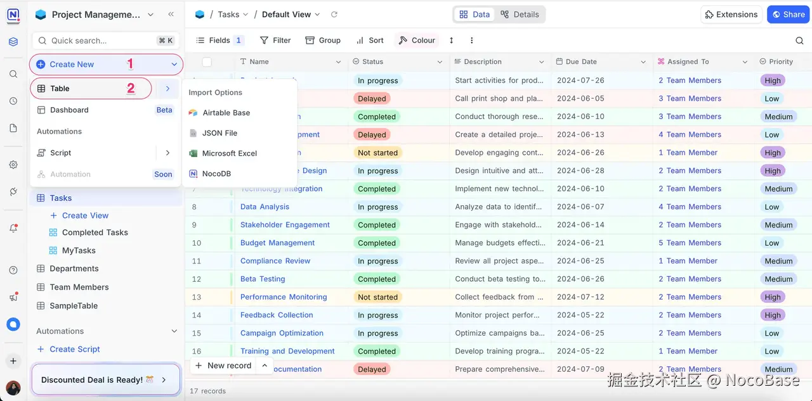The height and width of the screenshot is (401, 812).
Task: Click the Share button
Action: pos(787,15)
